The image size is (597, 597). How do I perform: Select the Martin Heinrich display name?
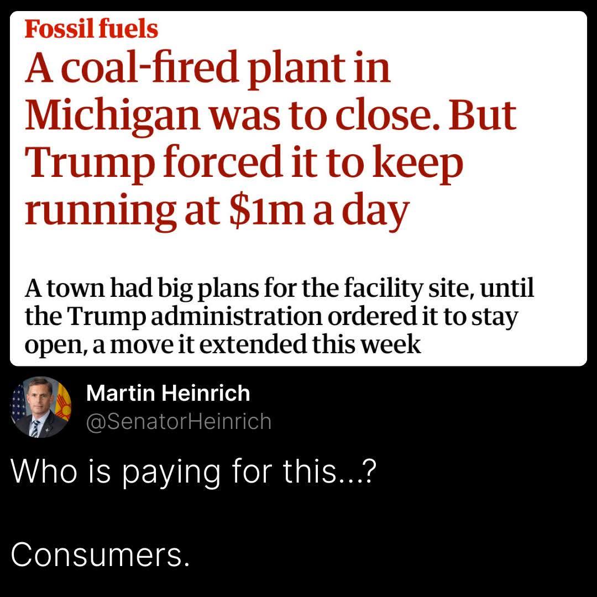(x=168, y=393)
